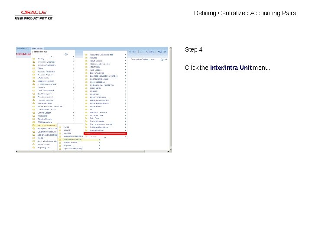Screen dimensions: 312x234
Task: Expand the Product Related submenu arrow
Action: coord(99,143)
